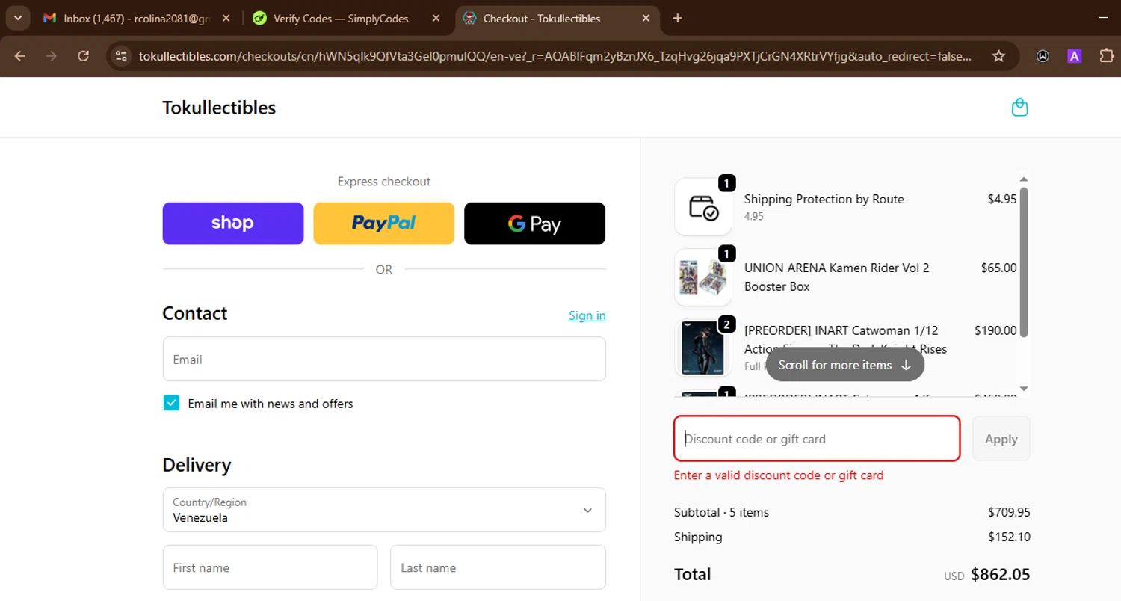The width and height of the screenshot is (1121, 601).
Task: Click the $152.10 shipping cost
Action: 1009,537
